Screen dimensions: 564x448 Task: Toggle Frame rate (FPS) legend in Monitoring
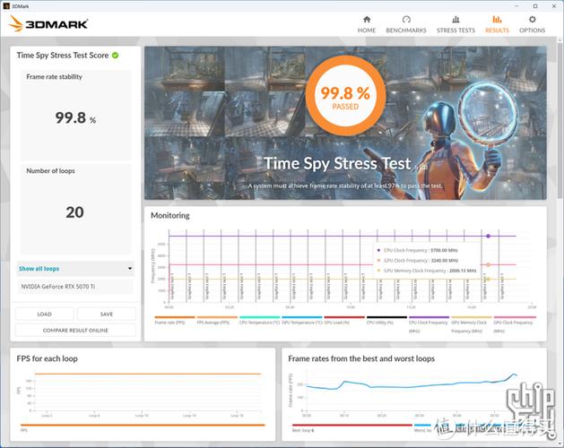[175, 320]
